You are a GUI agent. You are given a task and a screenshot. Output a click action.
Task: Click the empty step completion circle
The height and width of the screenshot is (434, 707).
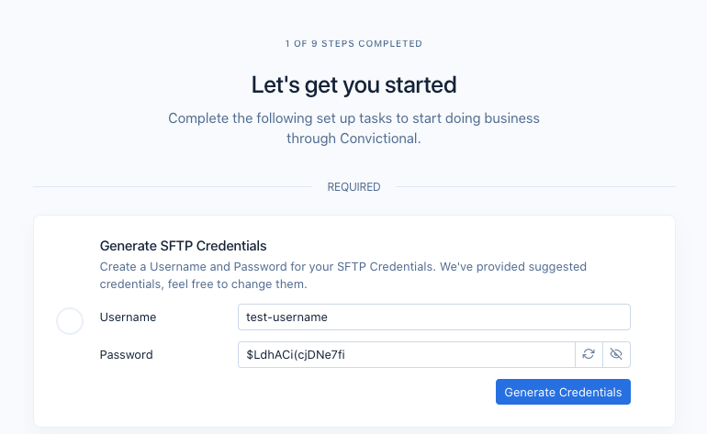(71, 321)
